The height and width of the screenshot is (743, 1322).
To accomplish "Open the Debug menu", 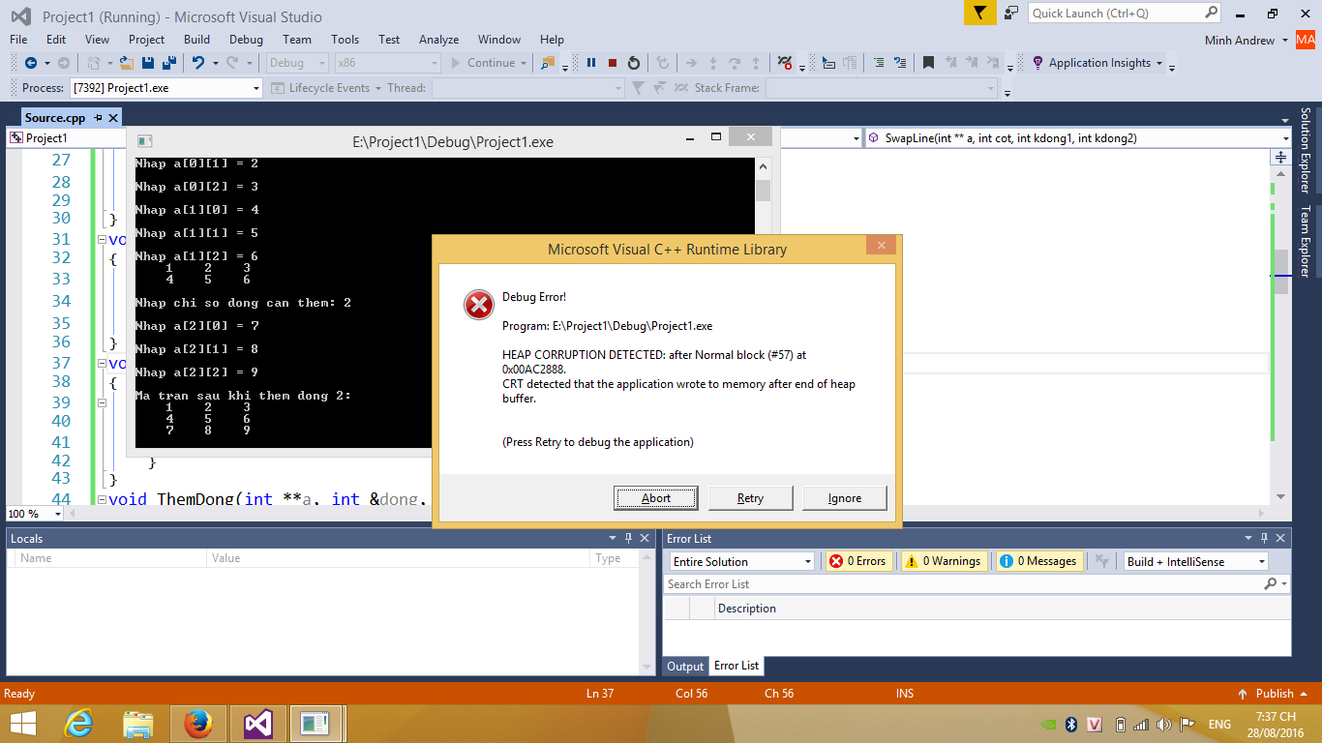I will tap(246, 40).
